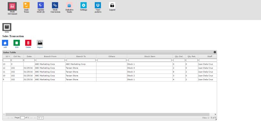Click the horizontal scrollbar of Sales Table

click(x=108, y=114)
